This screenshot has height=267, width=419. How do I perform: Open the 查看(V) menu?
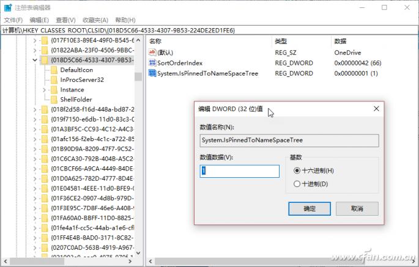point(65,20)
